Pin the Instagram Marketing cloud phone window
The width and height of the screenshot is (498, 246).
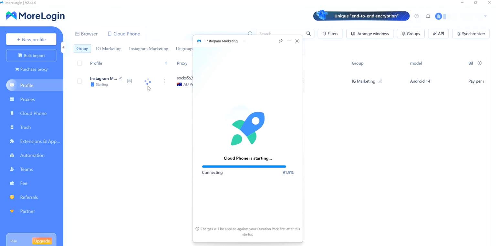(x=281, y=41)
